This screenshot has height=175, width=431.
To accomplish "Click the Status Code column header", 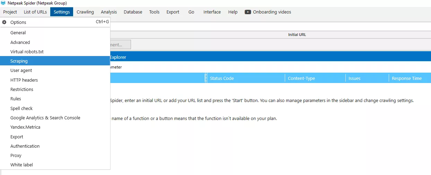I will click(x=246, y=78).
